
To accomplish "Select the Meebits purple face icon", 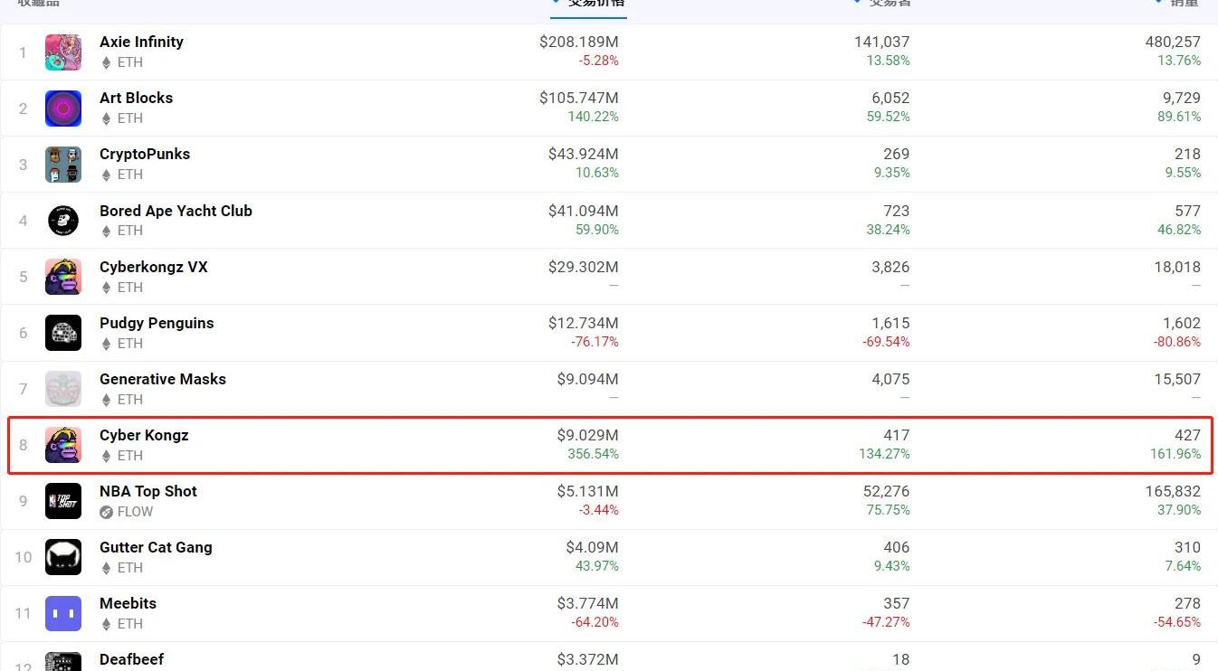I will click(63, 613).
